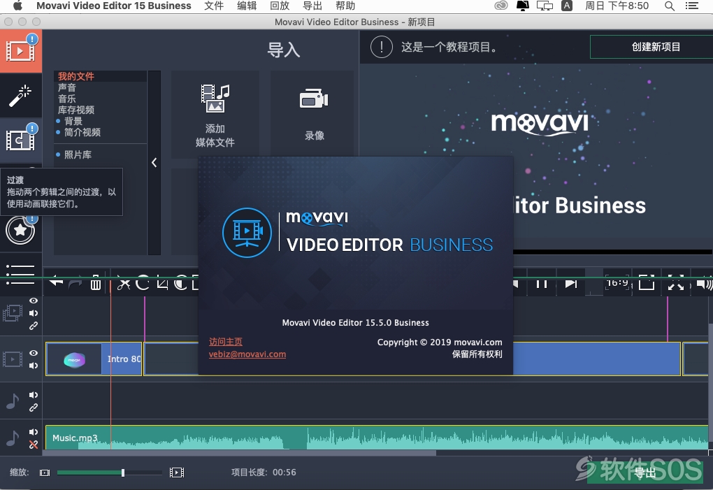The image size is (713, 490).
Task: Click the zoom-out small frame icon
Action: click(x=45, y=473)
